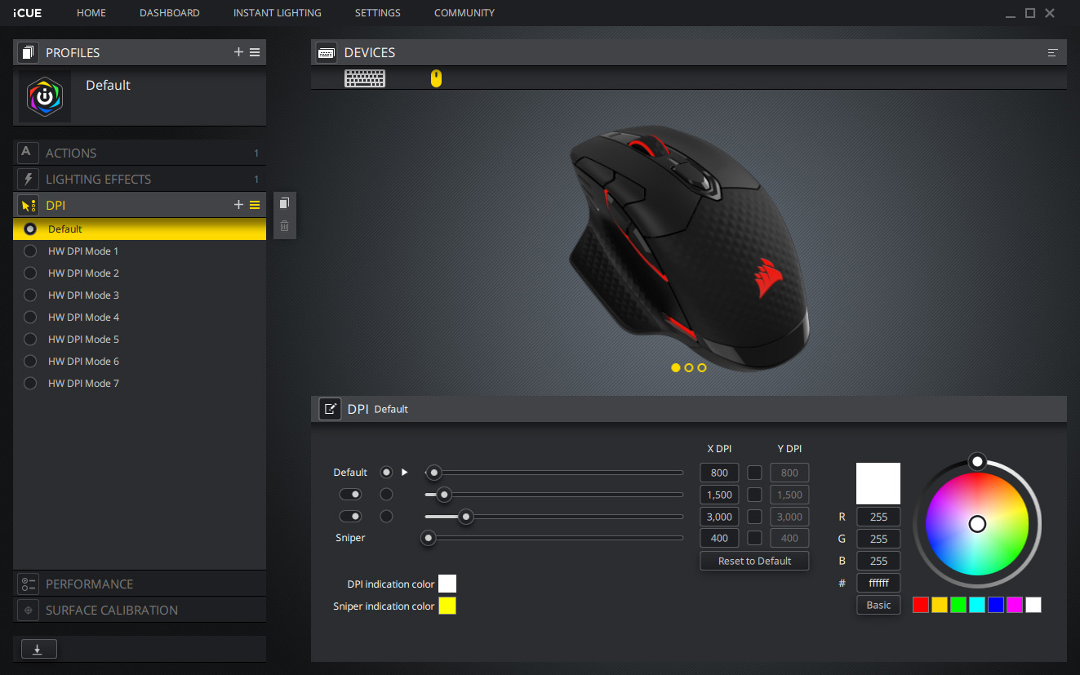Open the DPI section hamburger menu
Screen dimensions: 1080x675
tap(255, 205)
